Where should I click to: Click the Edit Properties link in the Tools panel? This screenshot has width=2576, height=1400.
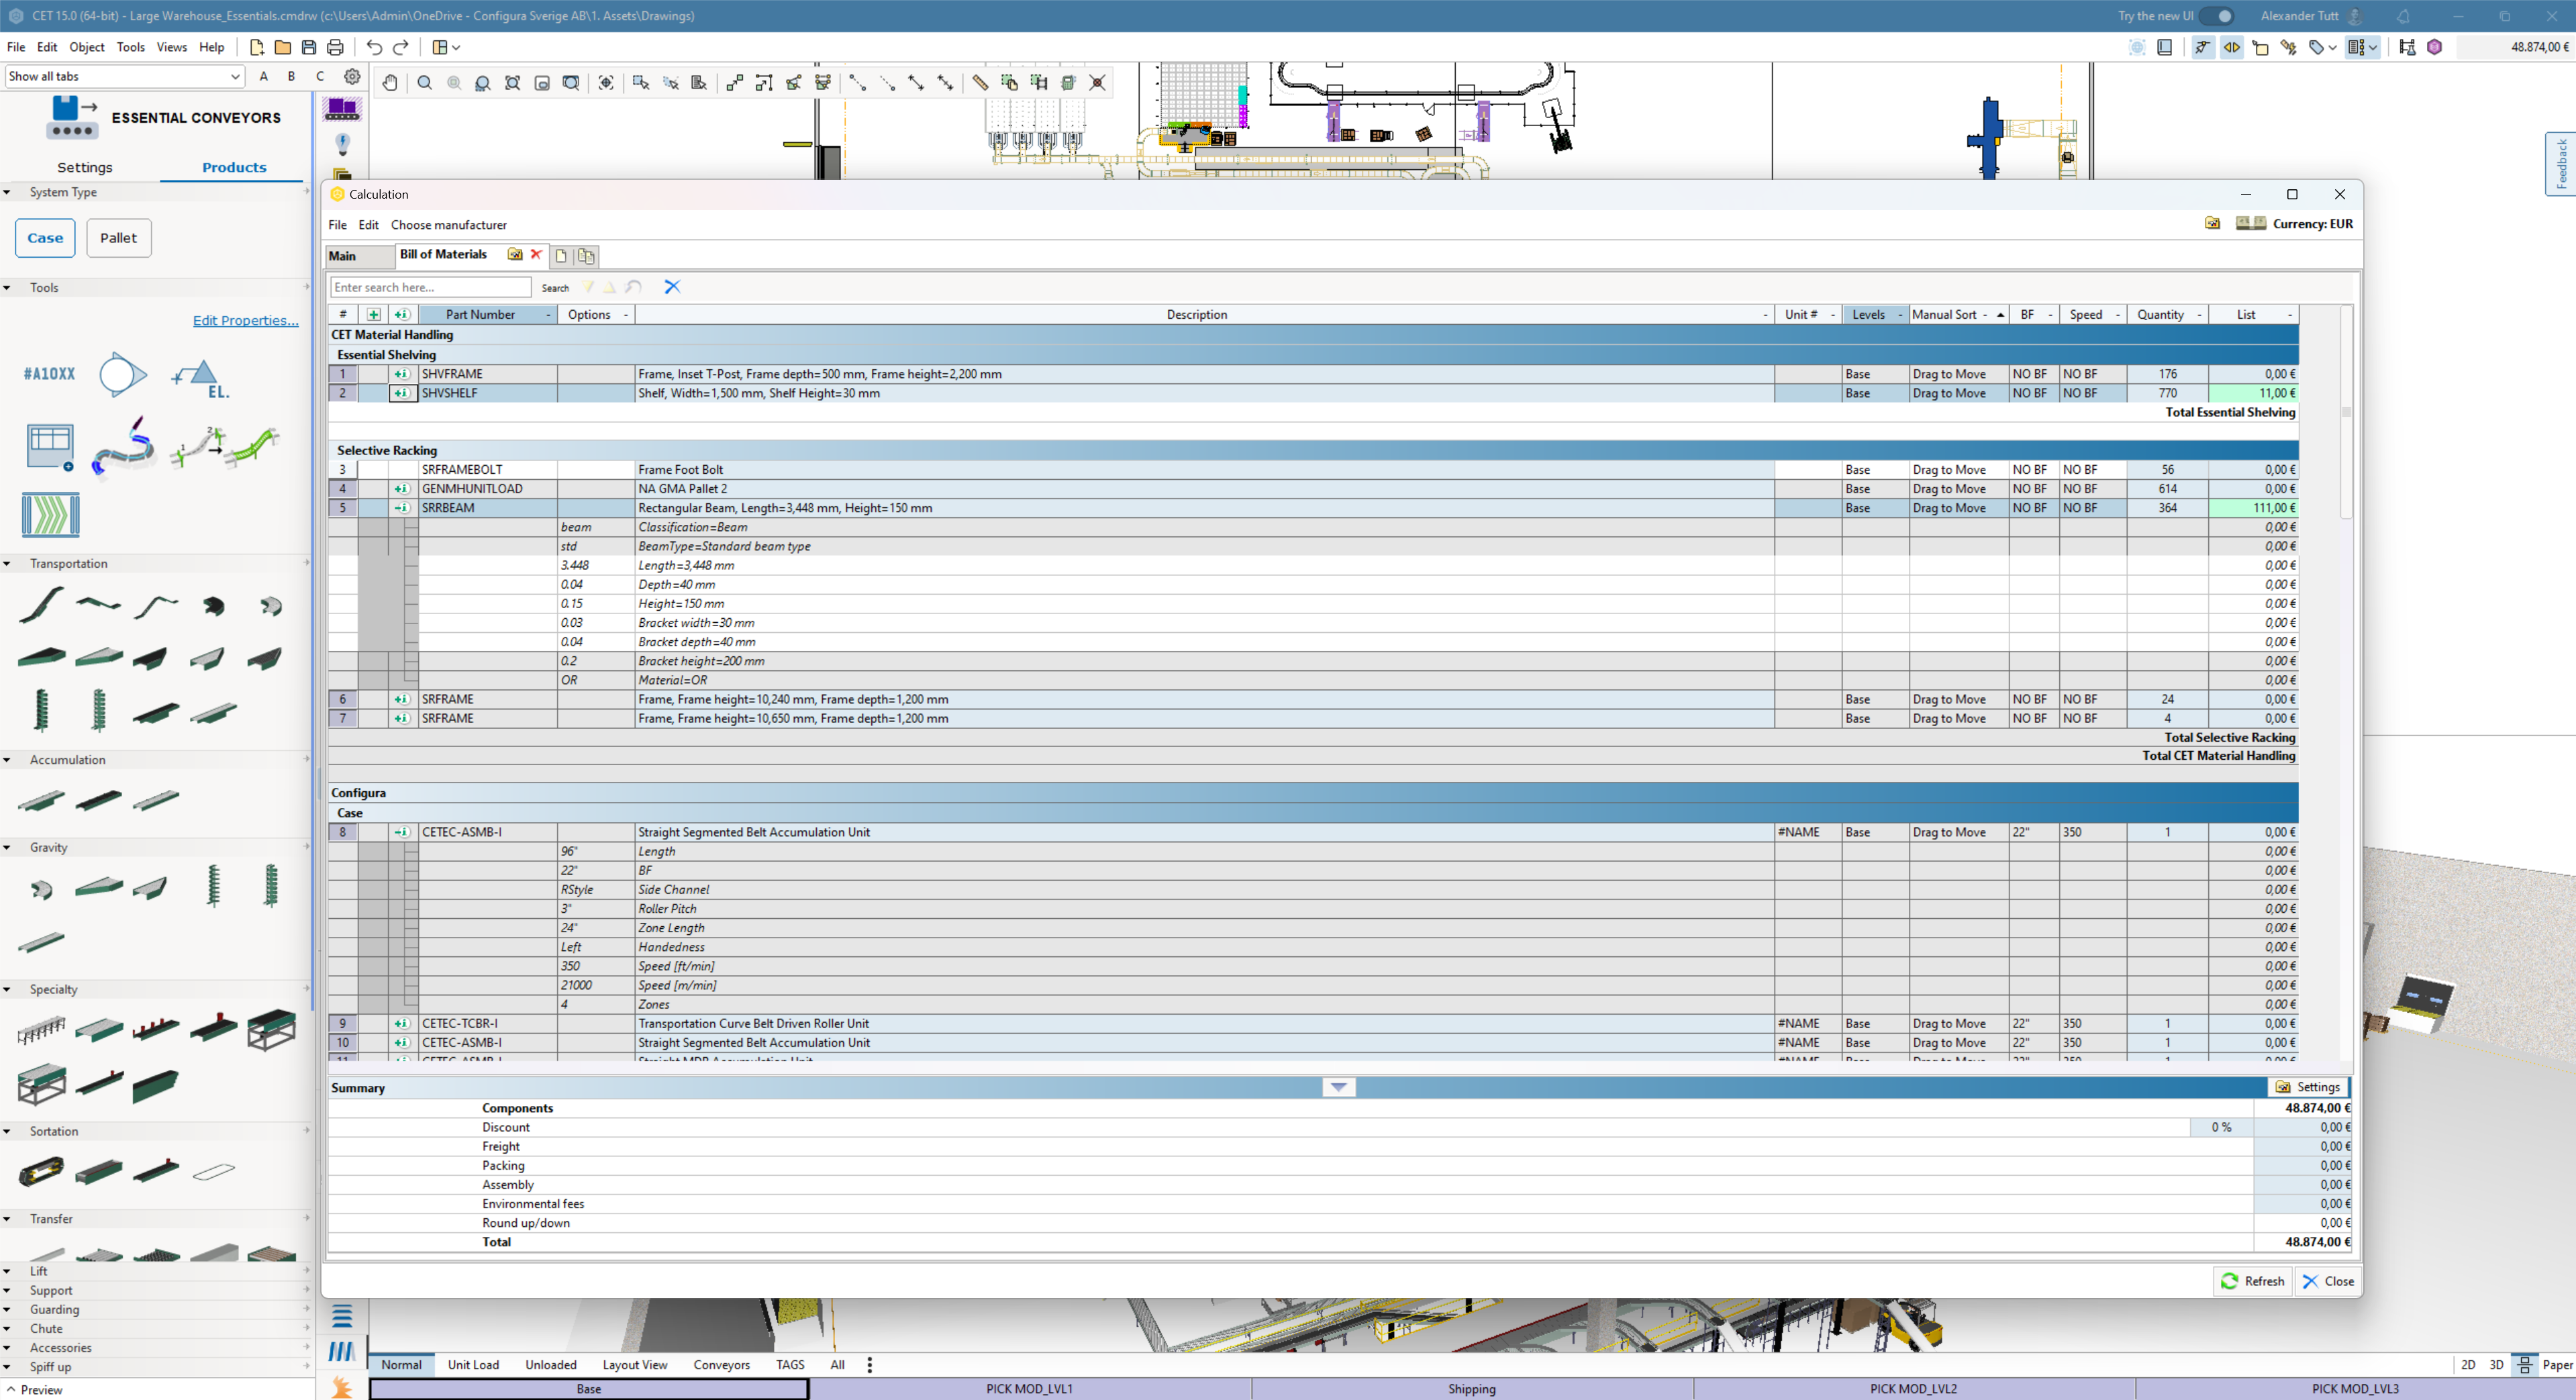click(245, 320)
